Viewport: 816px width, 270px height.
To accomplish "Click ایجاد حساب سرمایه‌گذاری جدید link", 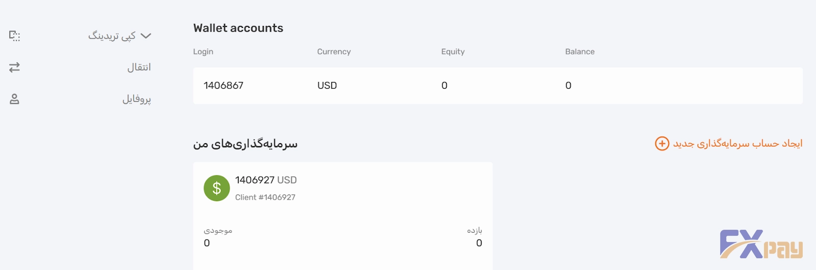I will (737, 144).
